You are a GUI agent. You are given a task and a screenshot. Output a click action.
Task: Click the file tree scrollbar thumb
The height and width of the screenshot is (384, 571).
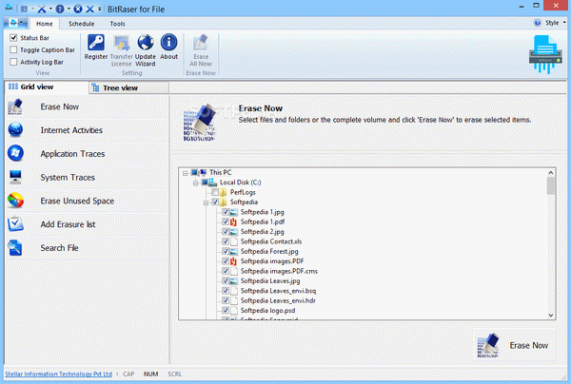551,185
